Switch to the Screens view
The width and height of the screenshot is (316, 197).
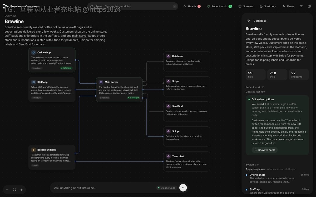coord(246,6)
